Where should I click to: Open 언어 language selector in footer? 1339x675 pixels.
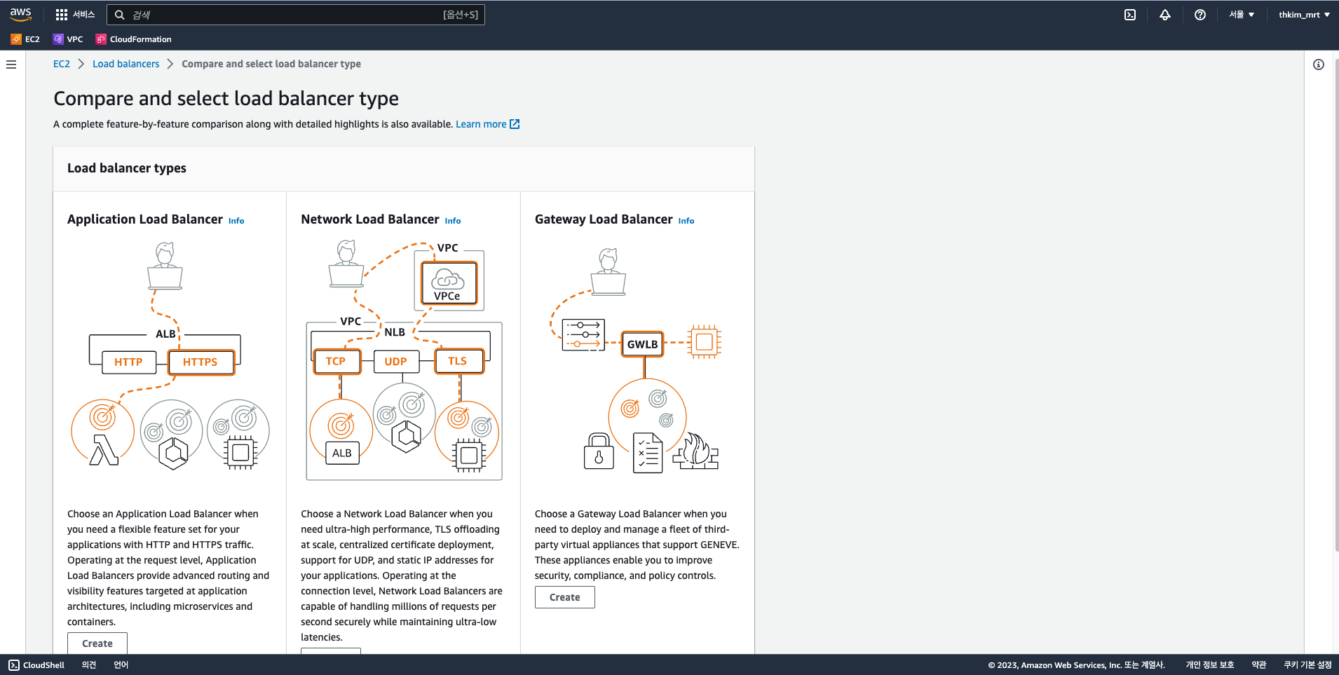[x=121, y=665]
